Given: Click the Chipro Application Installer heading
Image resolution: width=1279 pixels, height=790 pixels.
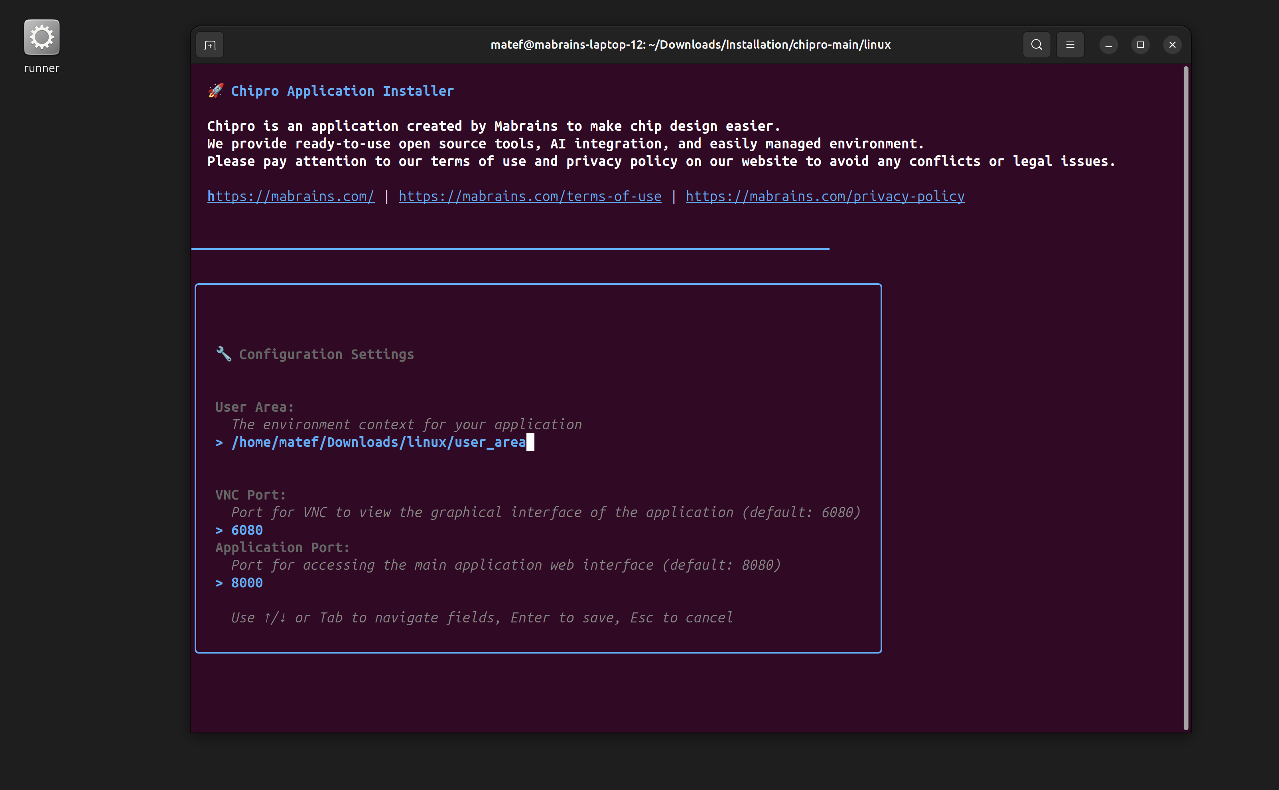Looking at the screenshot, I should point(342,91).
